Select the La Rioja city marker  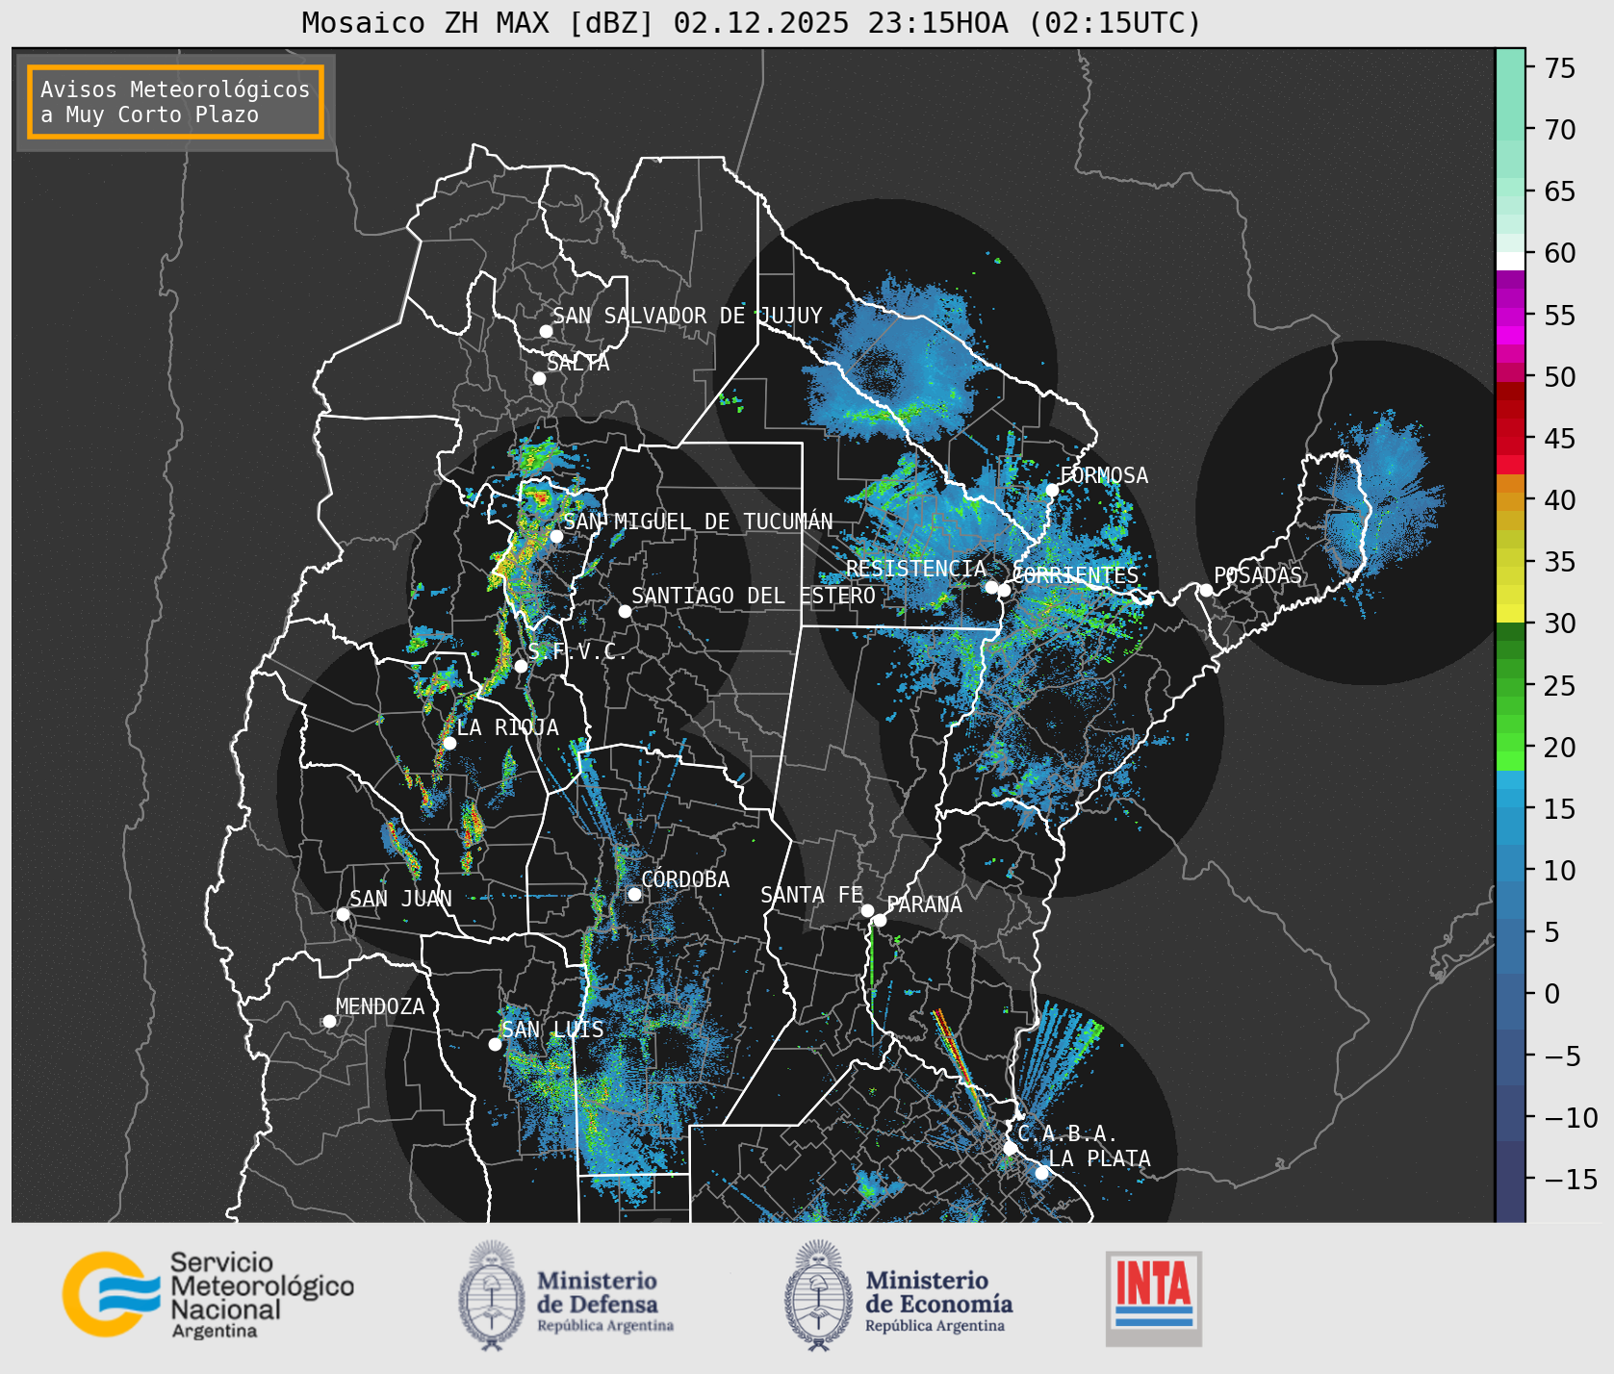pyautogui.click(x=449, y=743)
